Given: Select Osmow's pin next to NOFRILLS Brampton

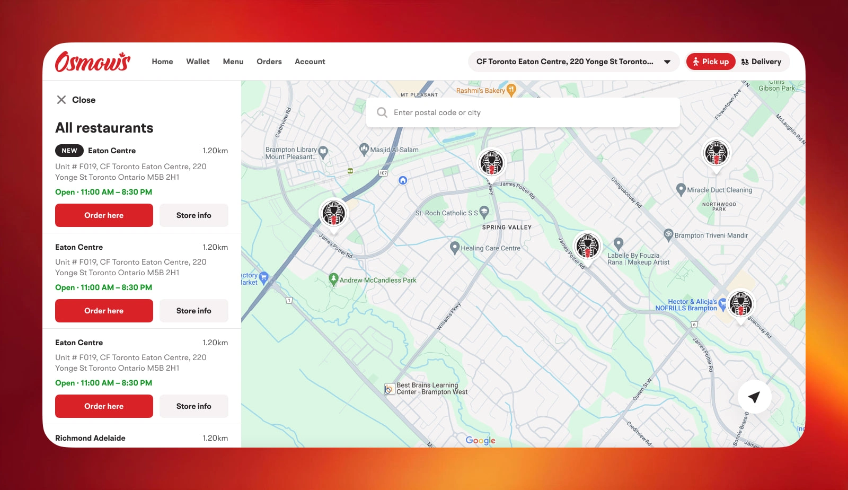Looking at the screenshot, I should (740, 305).
